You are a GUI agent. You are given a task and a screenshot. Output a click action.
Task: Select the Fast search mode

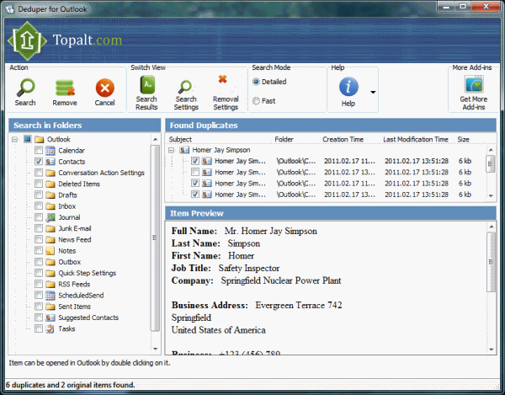[257, 102]
